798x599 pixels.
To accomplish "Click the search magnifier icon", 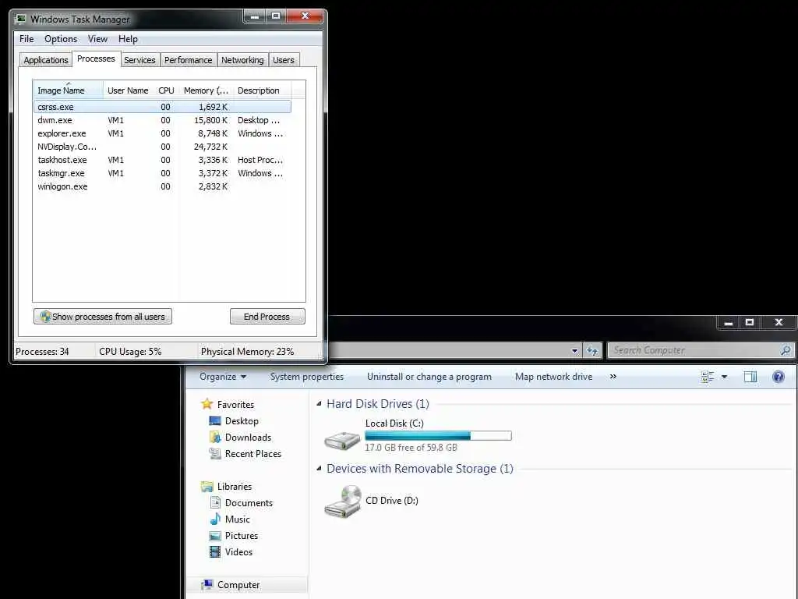I will [x=786, y=350].
